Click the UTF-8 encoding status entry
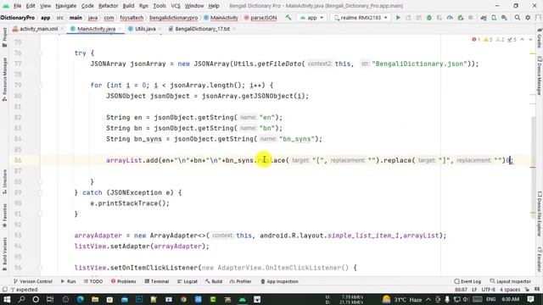543x305 pixels. tap(489, 290)
